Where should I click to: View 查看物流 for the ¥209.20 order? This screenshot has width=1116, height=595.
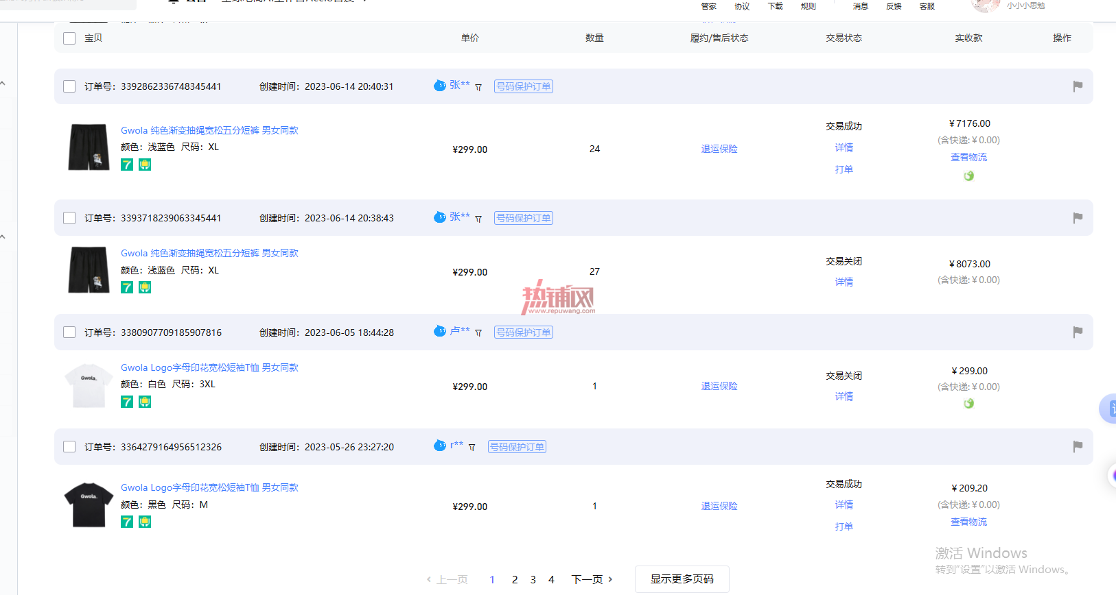click(x=968, y=522)
